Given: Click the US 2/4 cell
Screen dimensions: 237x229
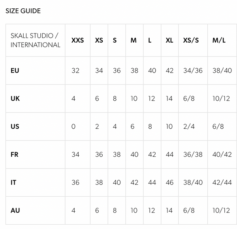Looking at the screenshot, I should (x=189, y=126).
